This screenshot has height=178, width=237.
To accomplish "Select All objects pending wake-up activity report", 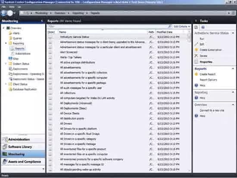I will pos(80,169).
